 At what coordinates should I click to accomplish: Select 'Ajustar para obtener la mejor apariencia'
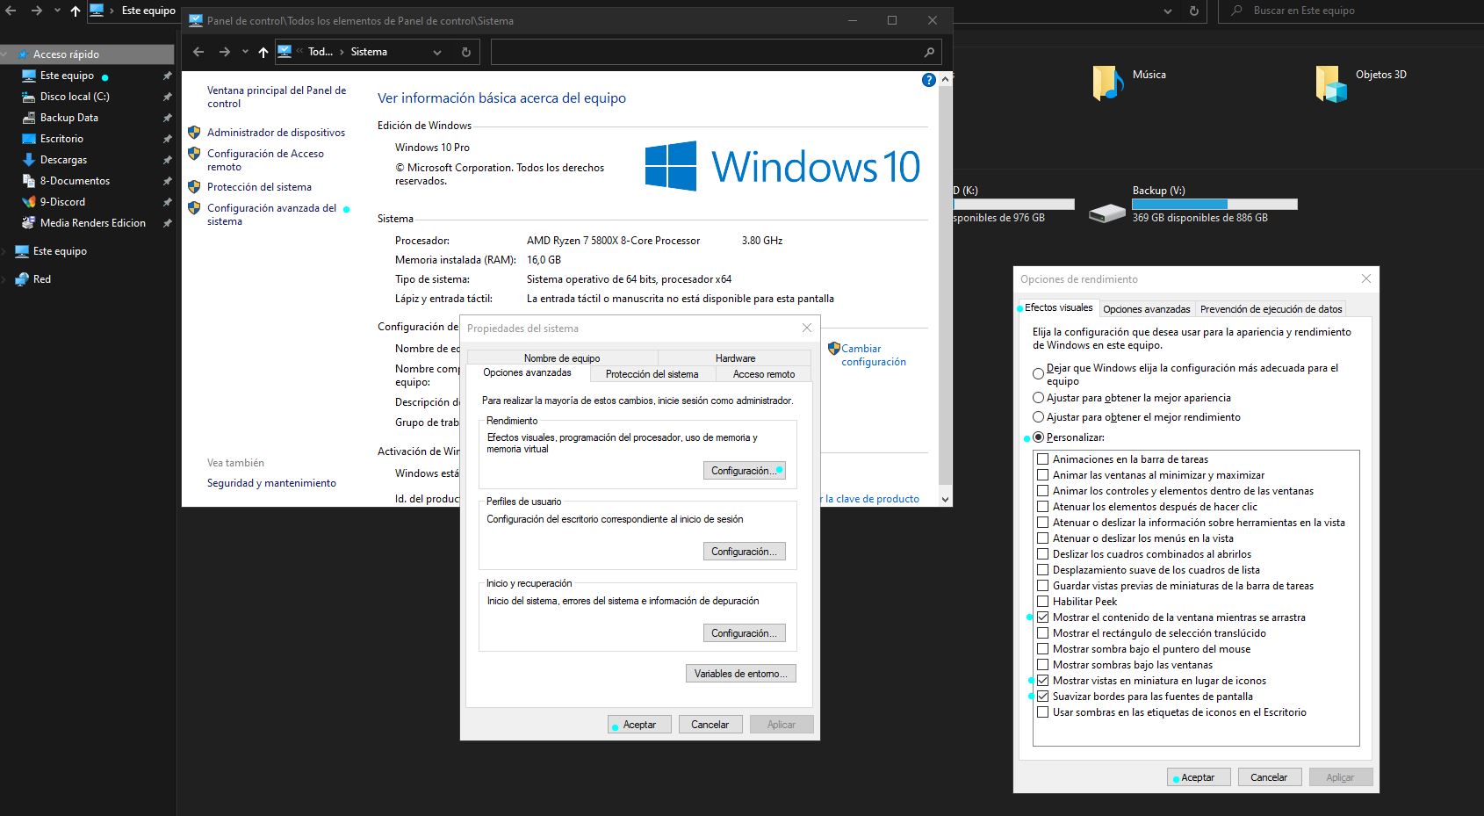point(1039,398)
